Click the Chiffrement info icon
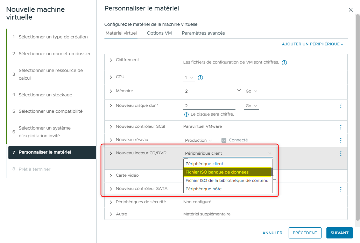This screenshot has height=243, width=360. click(x=284, y=63)
